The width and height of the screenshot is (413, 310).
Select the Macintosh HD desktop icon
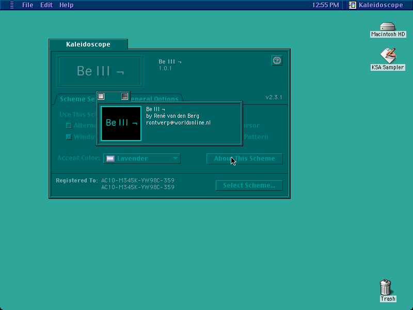(388, 29)
